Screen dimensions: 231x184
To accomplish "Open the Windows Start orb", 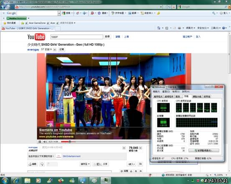I will pyautogui.click(x=5, y=181).
